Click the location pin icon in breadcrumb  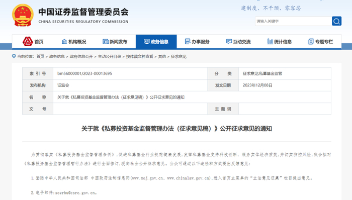pyautogui.click(x=14, y=56)
